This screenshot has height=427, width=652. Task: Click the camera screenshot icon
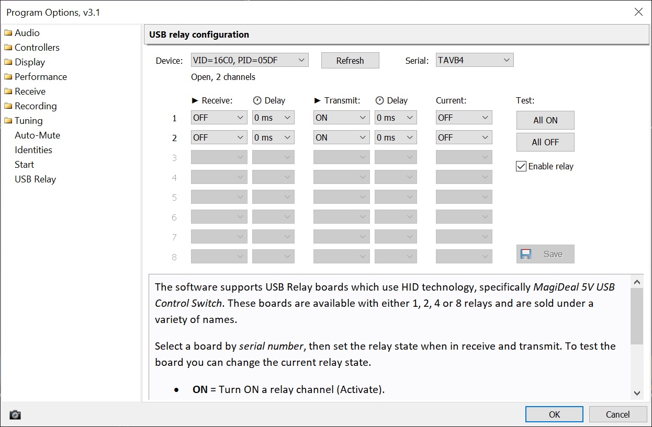tap(15, 415)
